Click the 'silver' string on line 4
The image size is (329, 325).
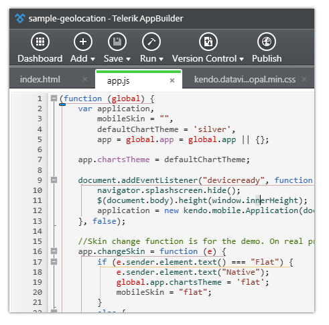pyautogui.click(x=212, y=129)
